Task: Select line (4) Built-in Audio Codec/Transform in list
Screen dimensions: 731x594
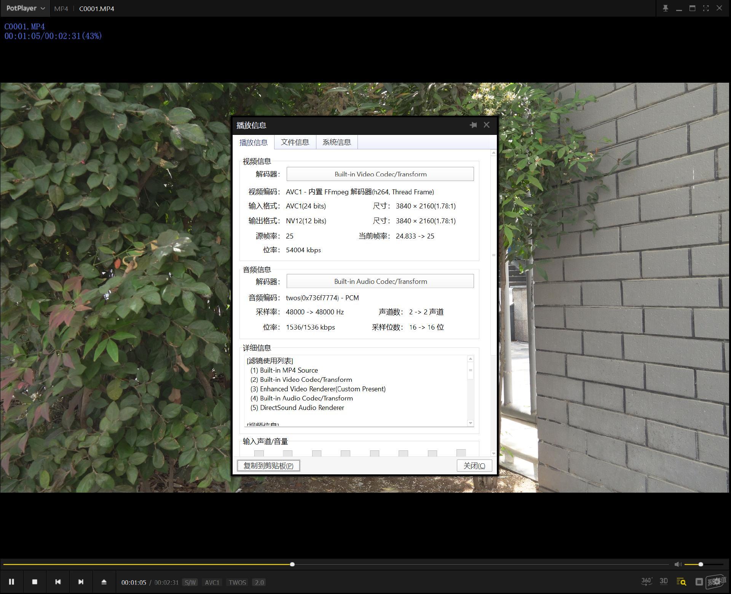Action: 302,398
